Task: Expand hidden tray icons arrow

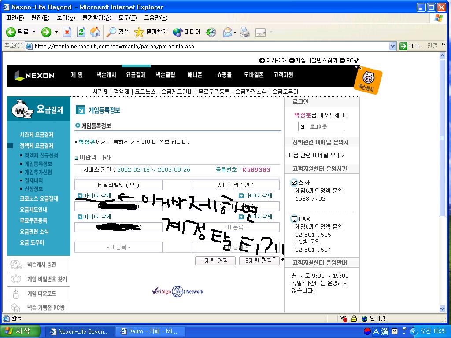Action: (x=413, y=331)
